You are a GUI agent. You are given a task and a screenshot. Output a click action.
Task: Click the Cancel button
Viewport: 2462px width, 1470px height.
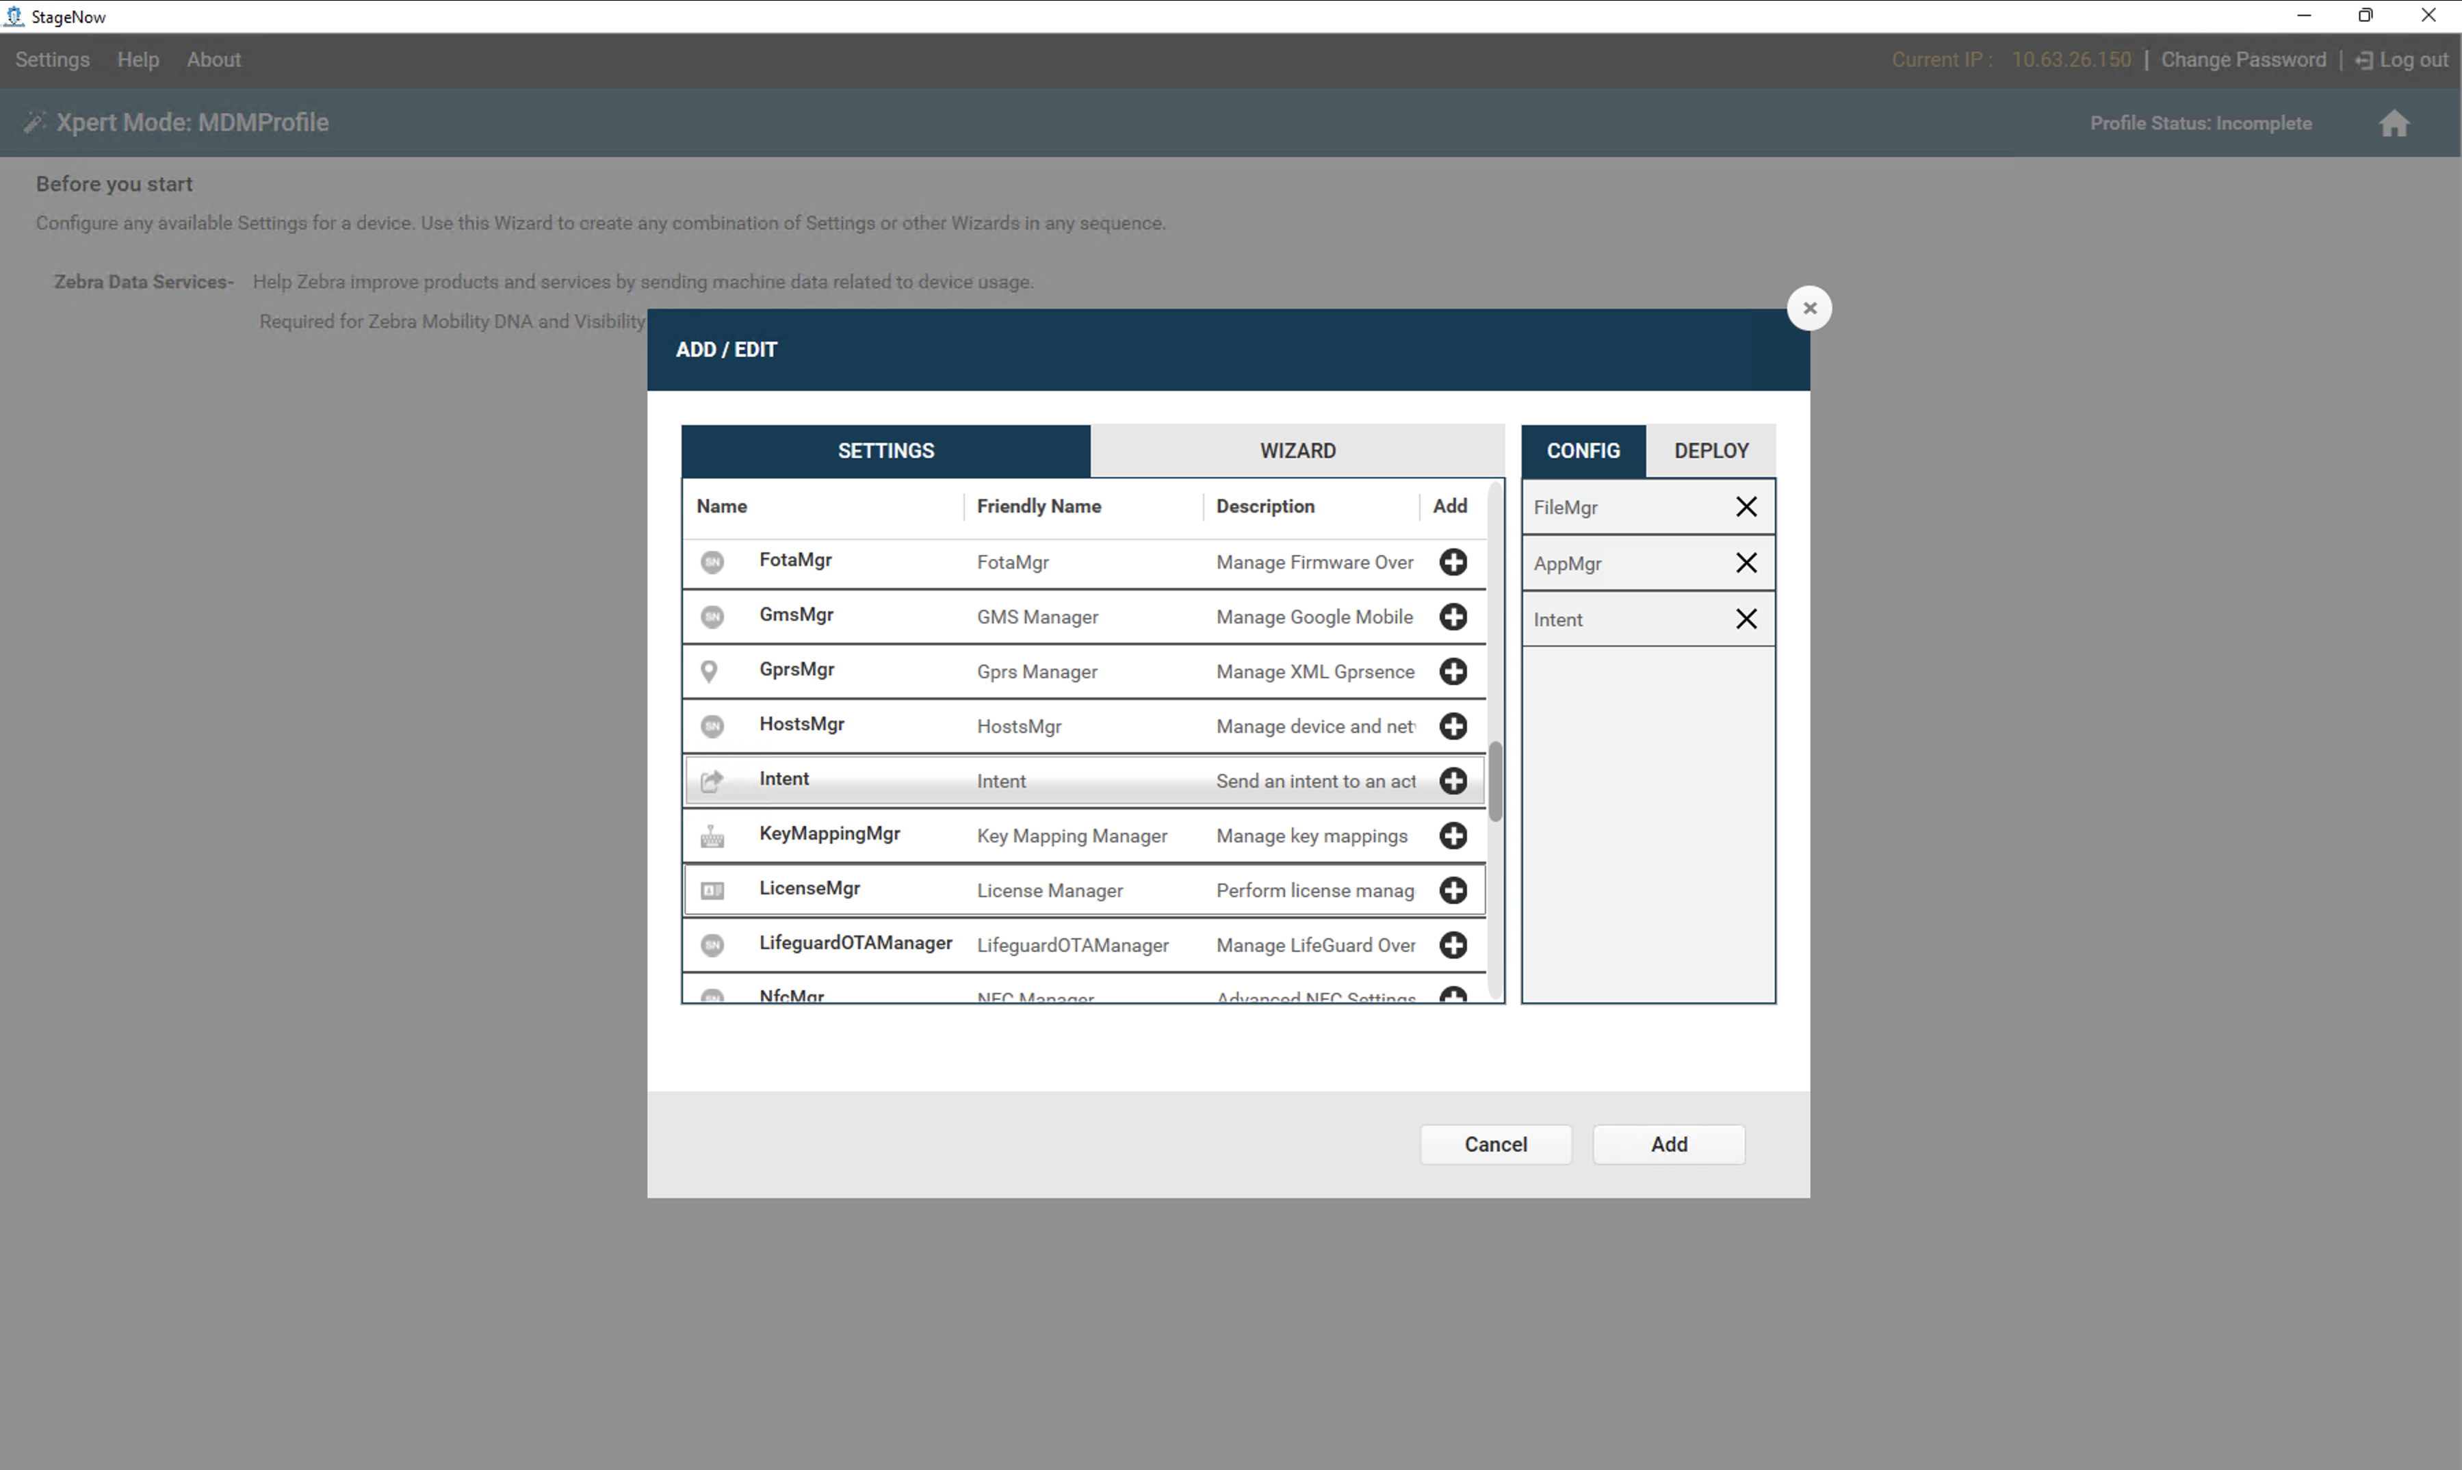1494,1144
